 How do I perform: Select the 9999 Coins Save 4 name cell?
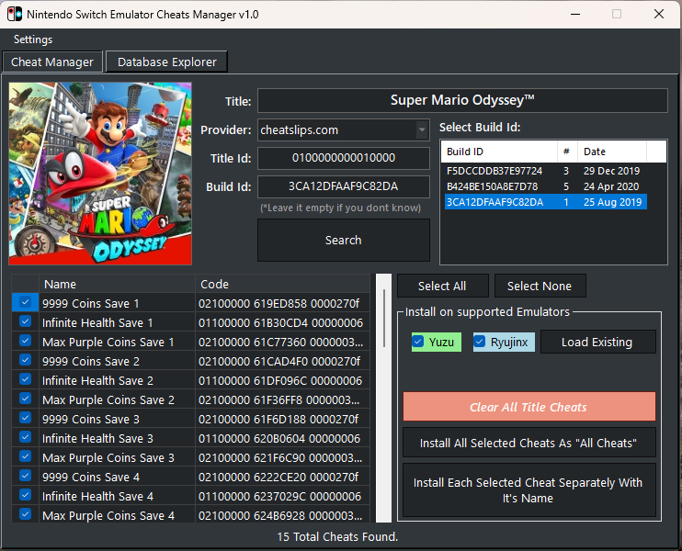coord(117,477)
